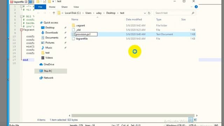Unpin Downloads using its pin icon
The height and width of the screenshot is (126, 224).
tap(65, 33)
